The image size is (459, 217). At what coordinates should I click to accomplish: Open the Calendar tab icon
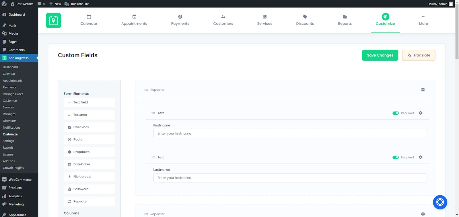pyautogui.click(x=89, y=17)
